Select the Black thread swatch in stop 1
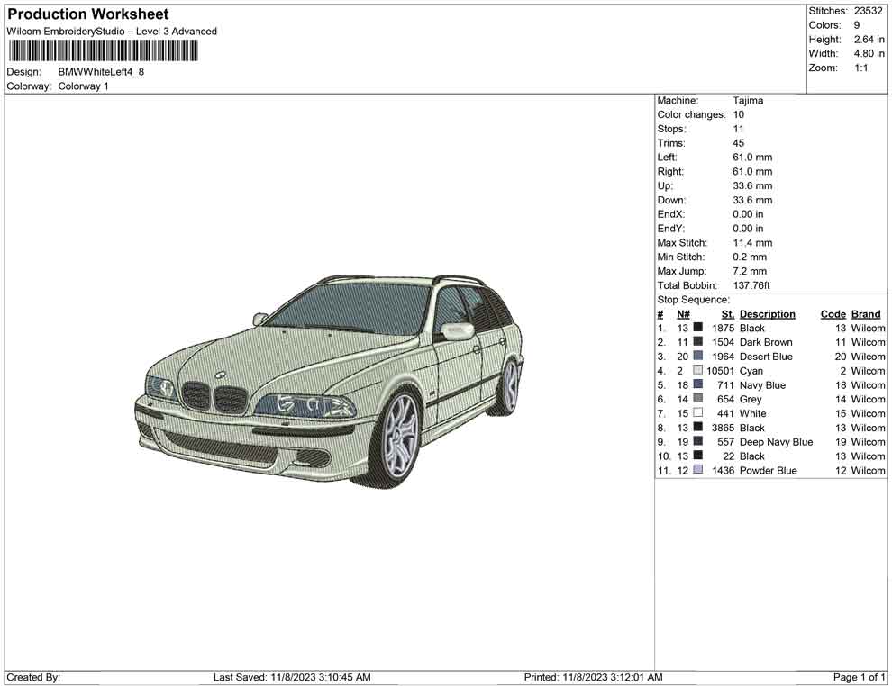 click(698, 328)
